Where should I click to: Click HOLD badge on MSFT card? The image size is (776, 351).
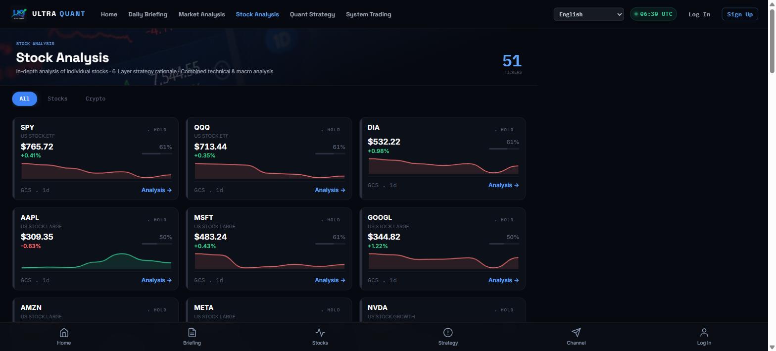[331, 220]
